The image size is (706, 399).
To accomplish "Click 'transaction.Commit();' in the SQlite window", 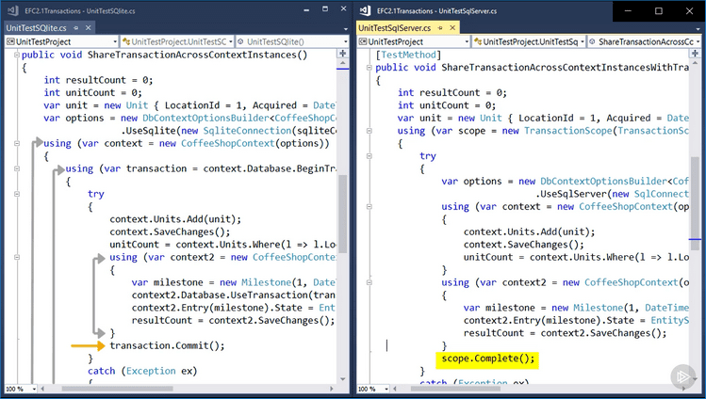I will click(167, 345).
